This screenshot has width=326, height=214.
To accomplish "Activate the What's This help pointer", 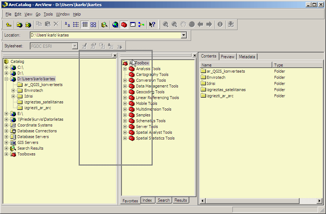I will 152,25.
